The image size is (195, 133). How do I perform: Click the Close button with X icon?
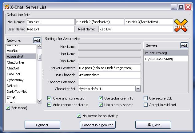153,125
